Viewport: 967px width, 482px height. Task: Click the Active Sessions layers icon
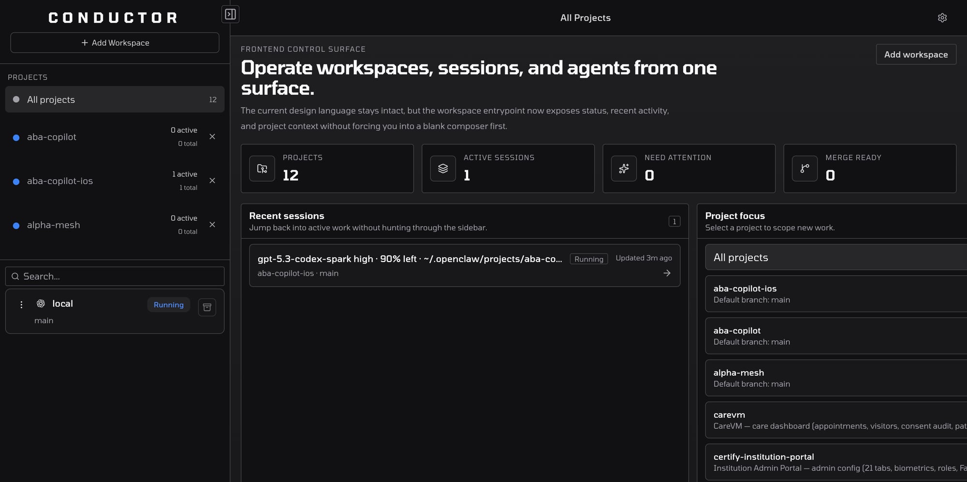click(443, 169)
